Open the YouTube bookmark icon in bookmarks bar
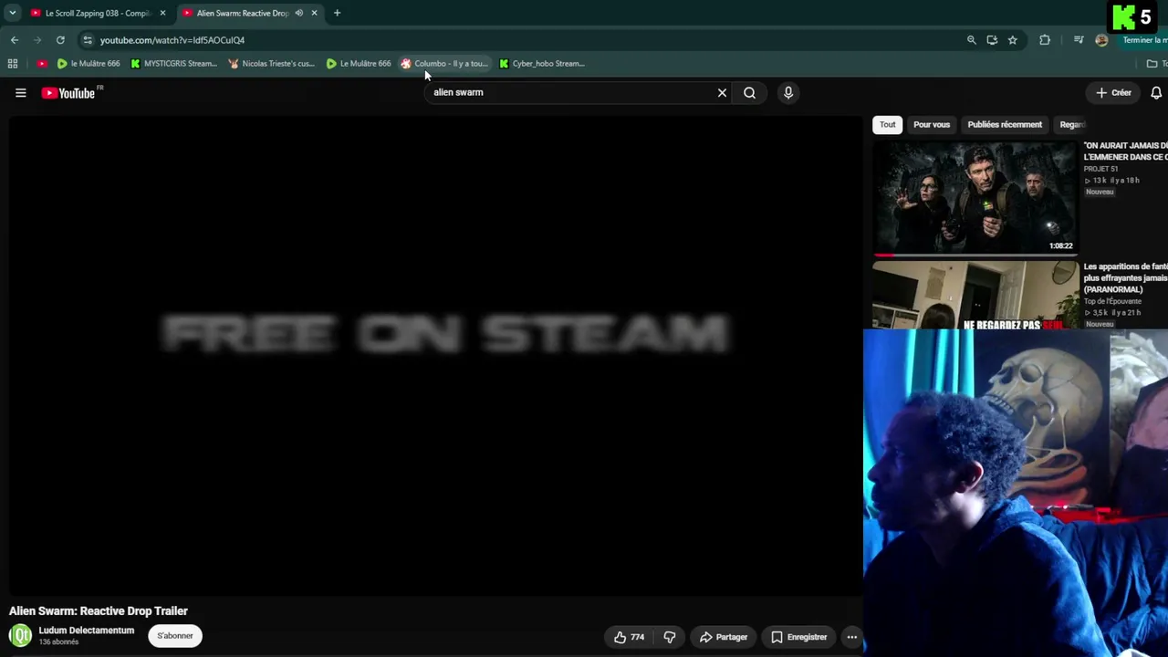 pyautogui.click(x=42, y=64)
